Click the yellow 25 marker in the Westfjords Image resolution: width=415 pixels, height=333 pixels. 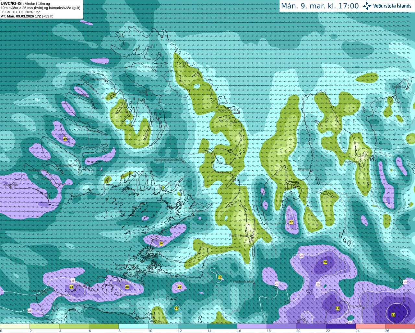pos(65,138)
